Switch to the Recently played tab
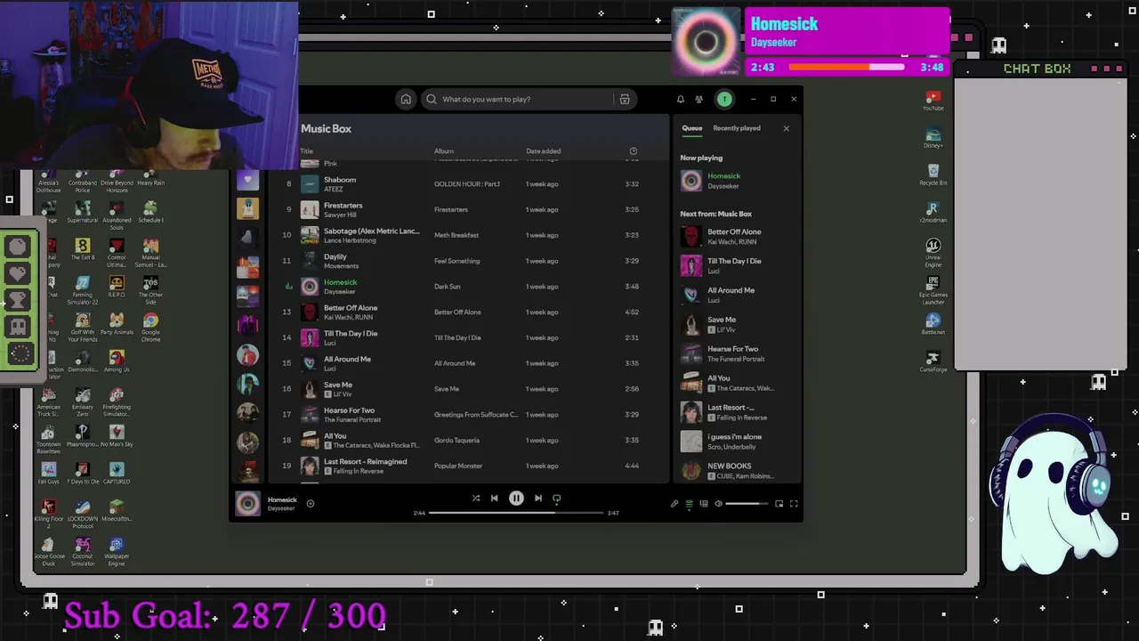Viewport: 1139px width, 641px height. point(737,128)
